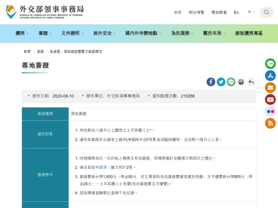Open the search magnifier icon
The height and width of the screenshot is (208, 278).
point(267,12)
